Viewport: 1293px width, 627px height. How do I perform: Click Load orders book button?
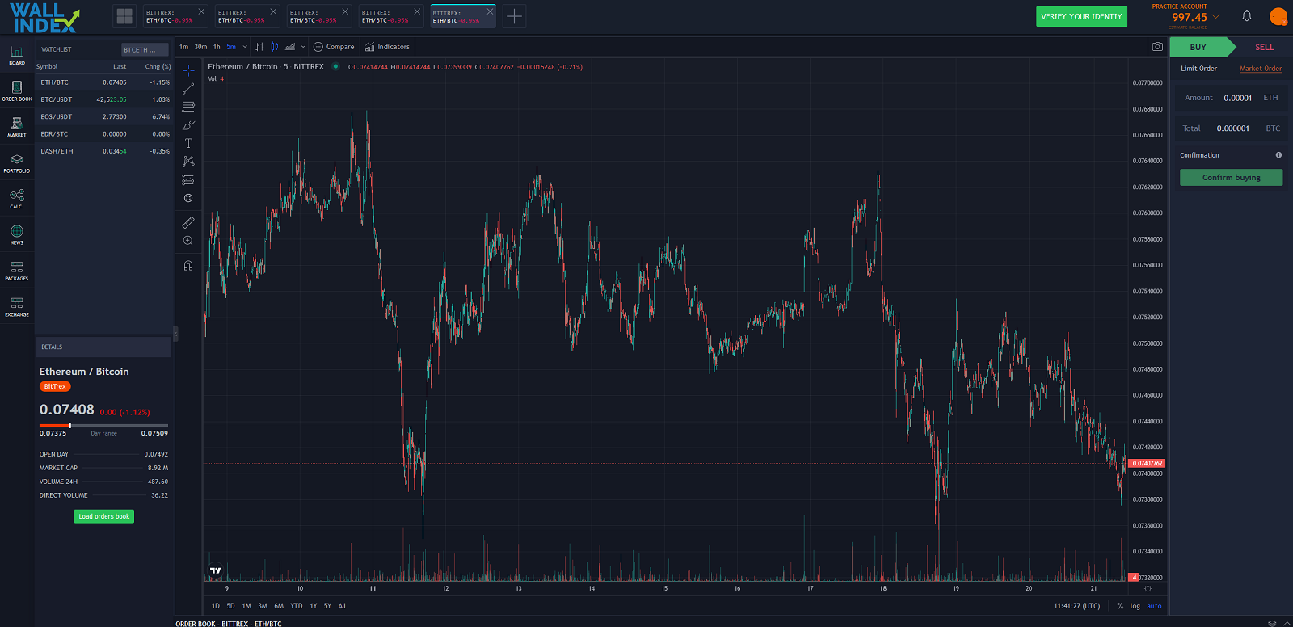pos(104,516)
